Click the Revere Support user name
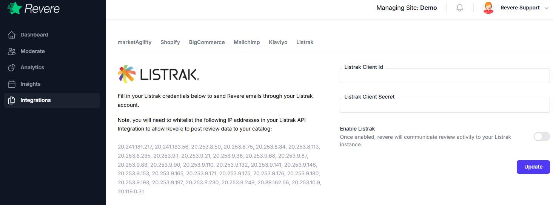Screen dimensions: 553x205 pyautogui.click(x=520, y=8)
